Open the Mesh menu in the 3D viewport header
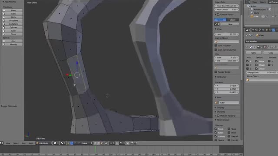The image size is (278, 156). (x=31, y=143)
